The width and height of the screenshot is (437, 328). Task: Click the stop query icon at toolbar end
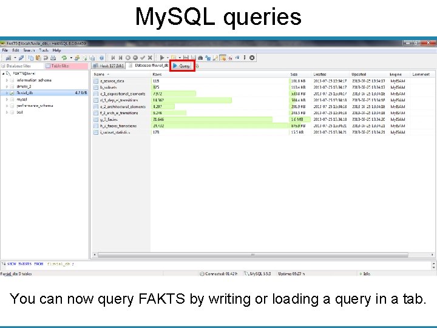(x=252, y=58)
